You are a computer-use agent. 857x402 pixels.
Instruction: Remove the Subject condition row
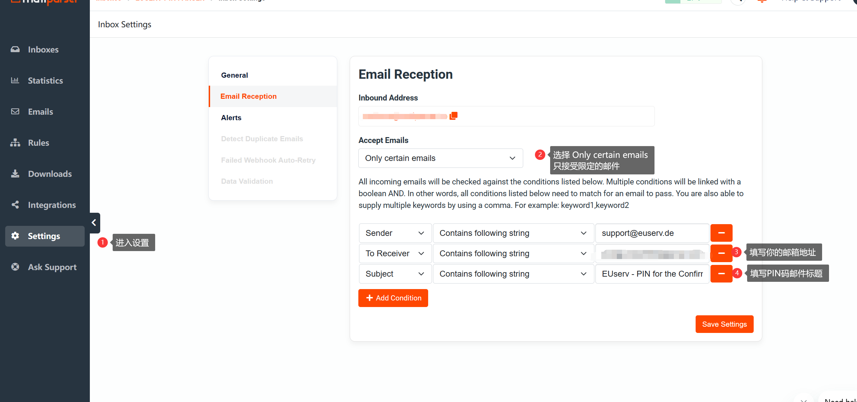pos(721,274)
